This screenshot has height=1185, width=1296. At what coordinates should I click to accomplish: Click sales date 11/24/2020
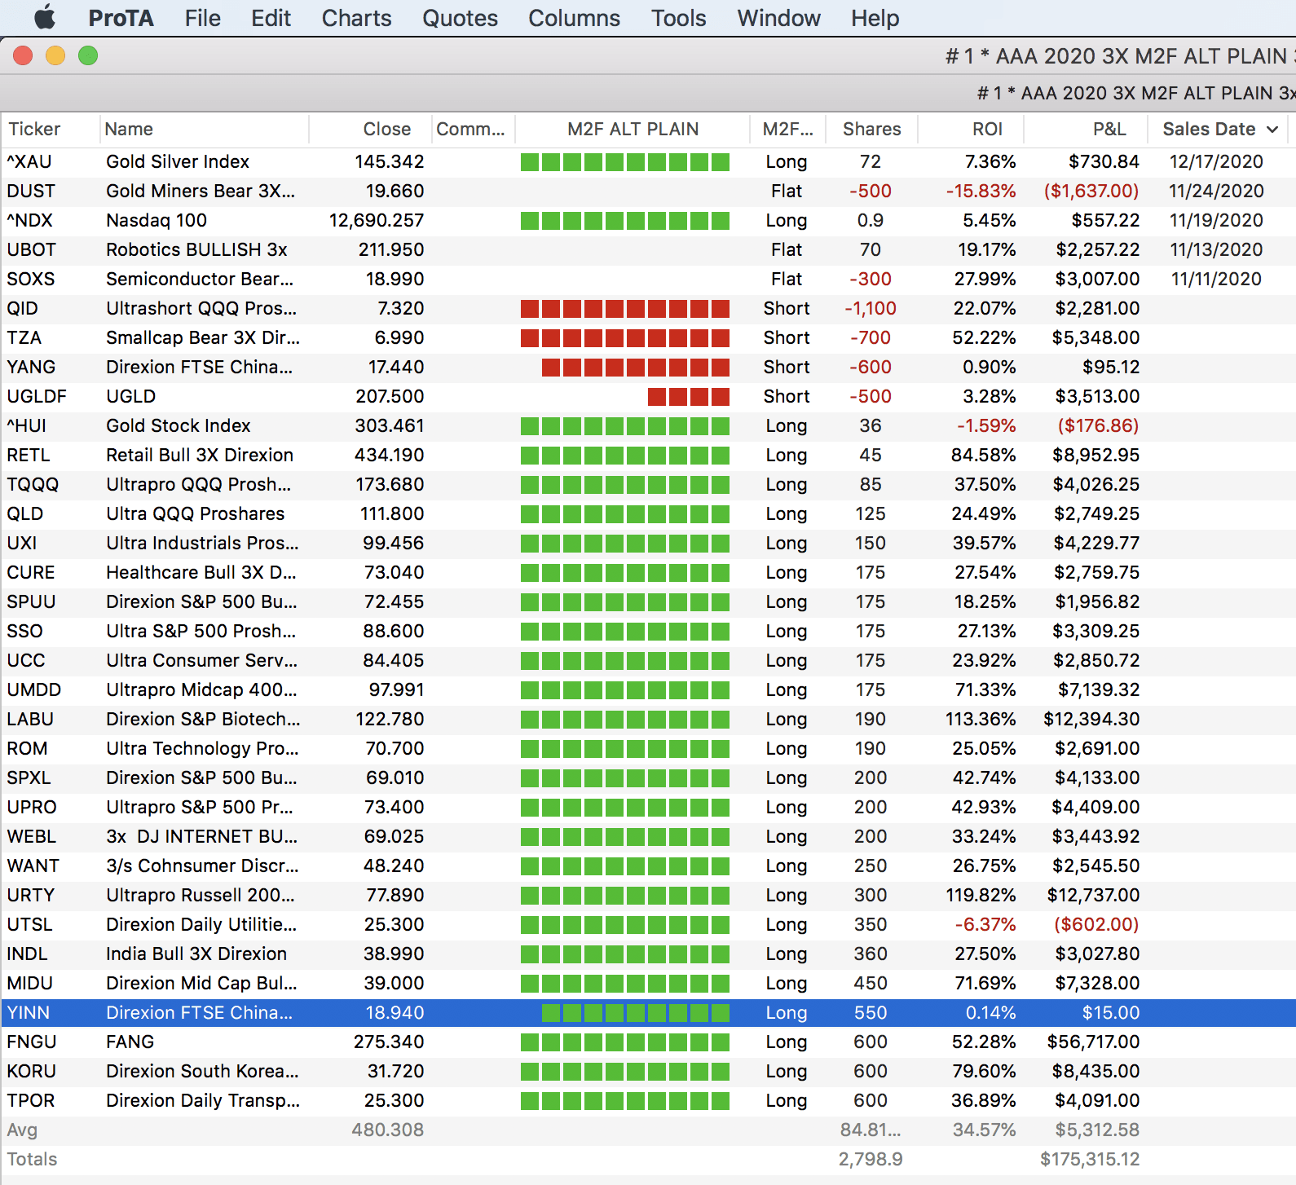pos(1216,191)
